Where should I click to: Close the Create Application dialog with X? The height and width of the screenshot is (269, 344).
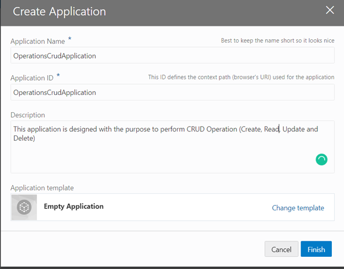point(330,10)
